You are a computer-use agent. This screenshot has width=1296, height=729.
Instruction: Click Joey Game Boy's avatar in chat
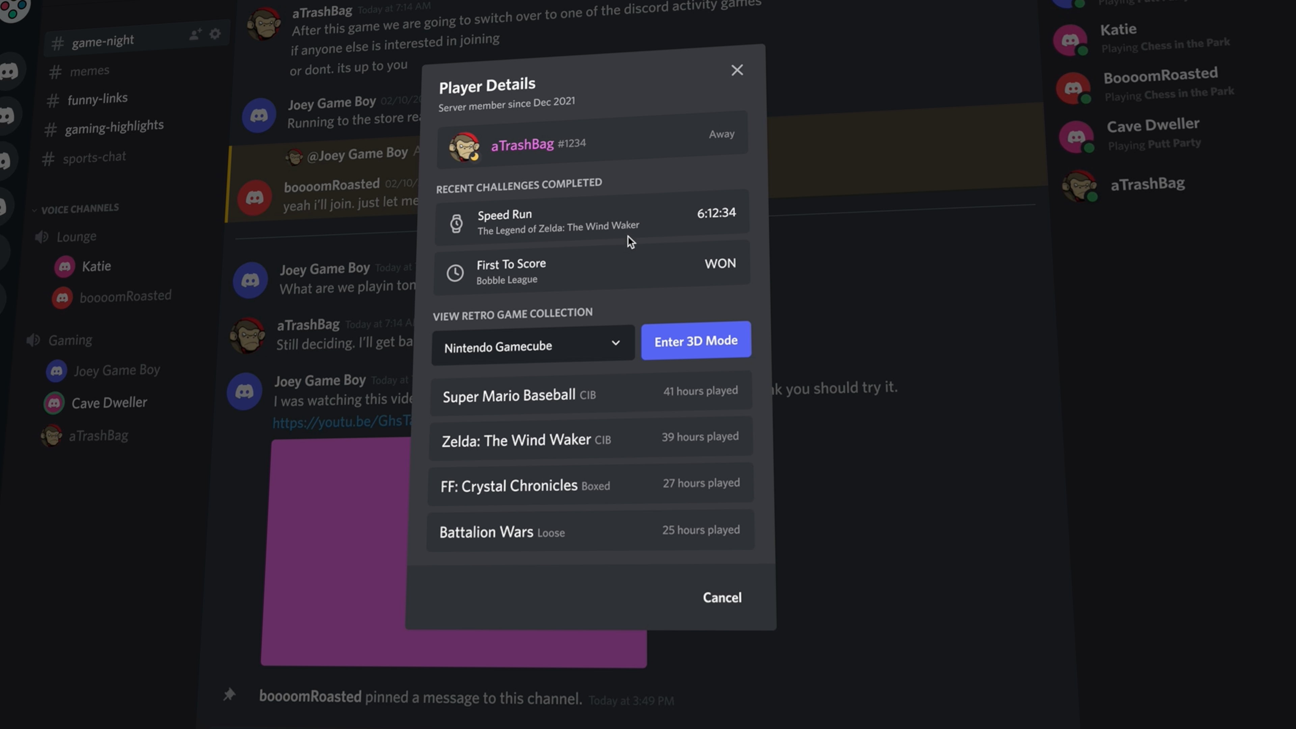250,280
